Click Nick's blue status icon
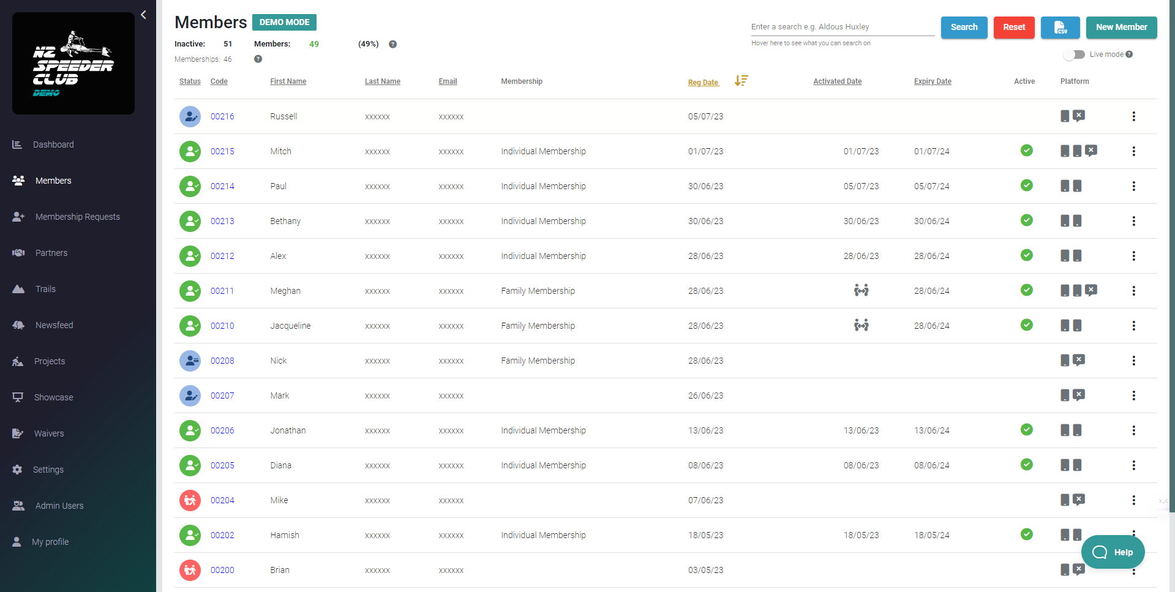Viewport: 1175px width, 592px height. pos(190,361)
